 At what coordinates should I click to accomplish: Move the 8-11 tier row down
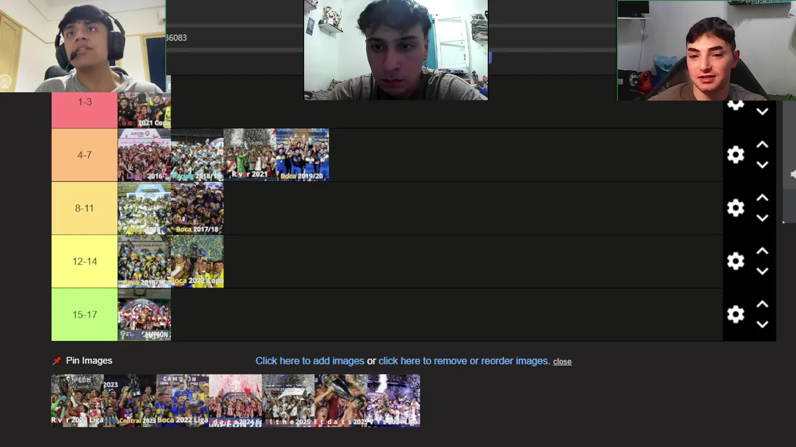point(762,218)
